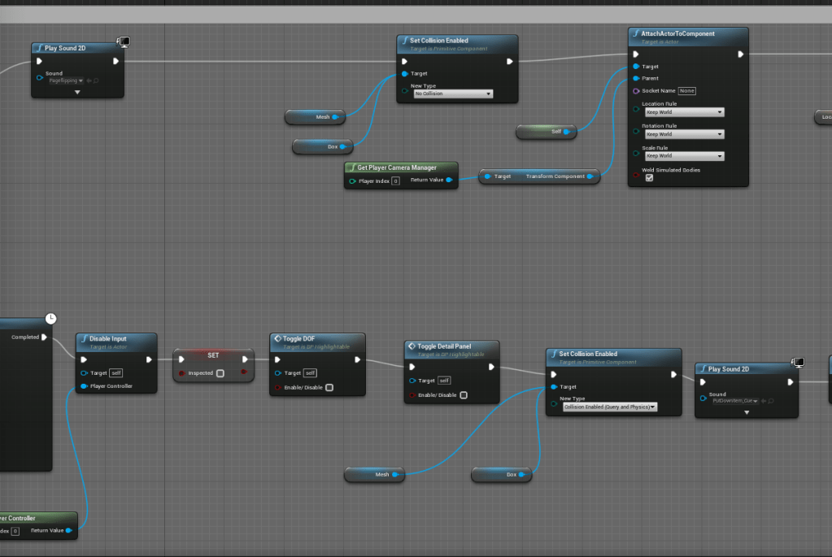Click magnifier browse icon beside PageFlipping sound
Screen dimensions: 832x557
pos(95,81)
